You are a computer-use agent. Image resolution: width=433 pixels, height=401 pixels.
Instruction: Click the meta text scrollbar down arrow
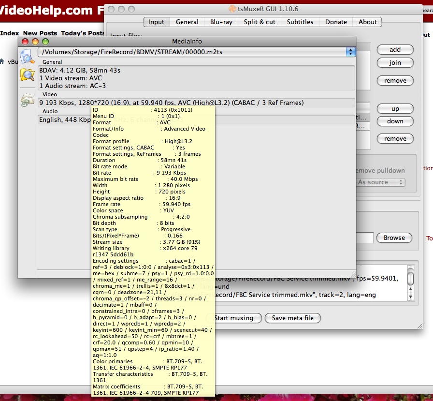tap(411, 297)
